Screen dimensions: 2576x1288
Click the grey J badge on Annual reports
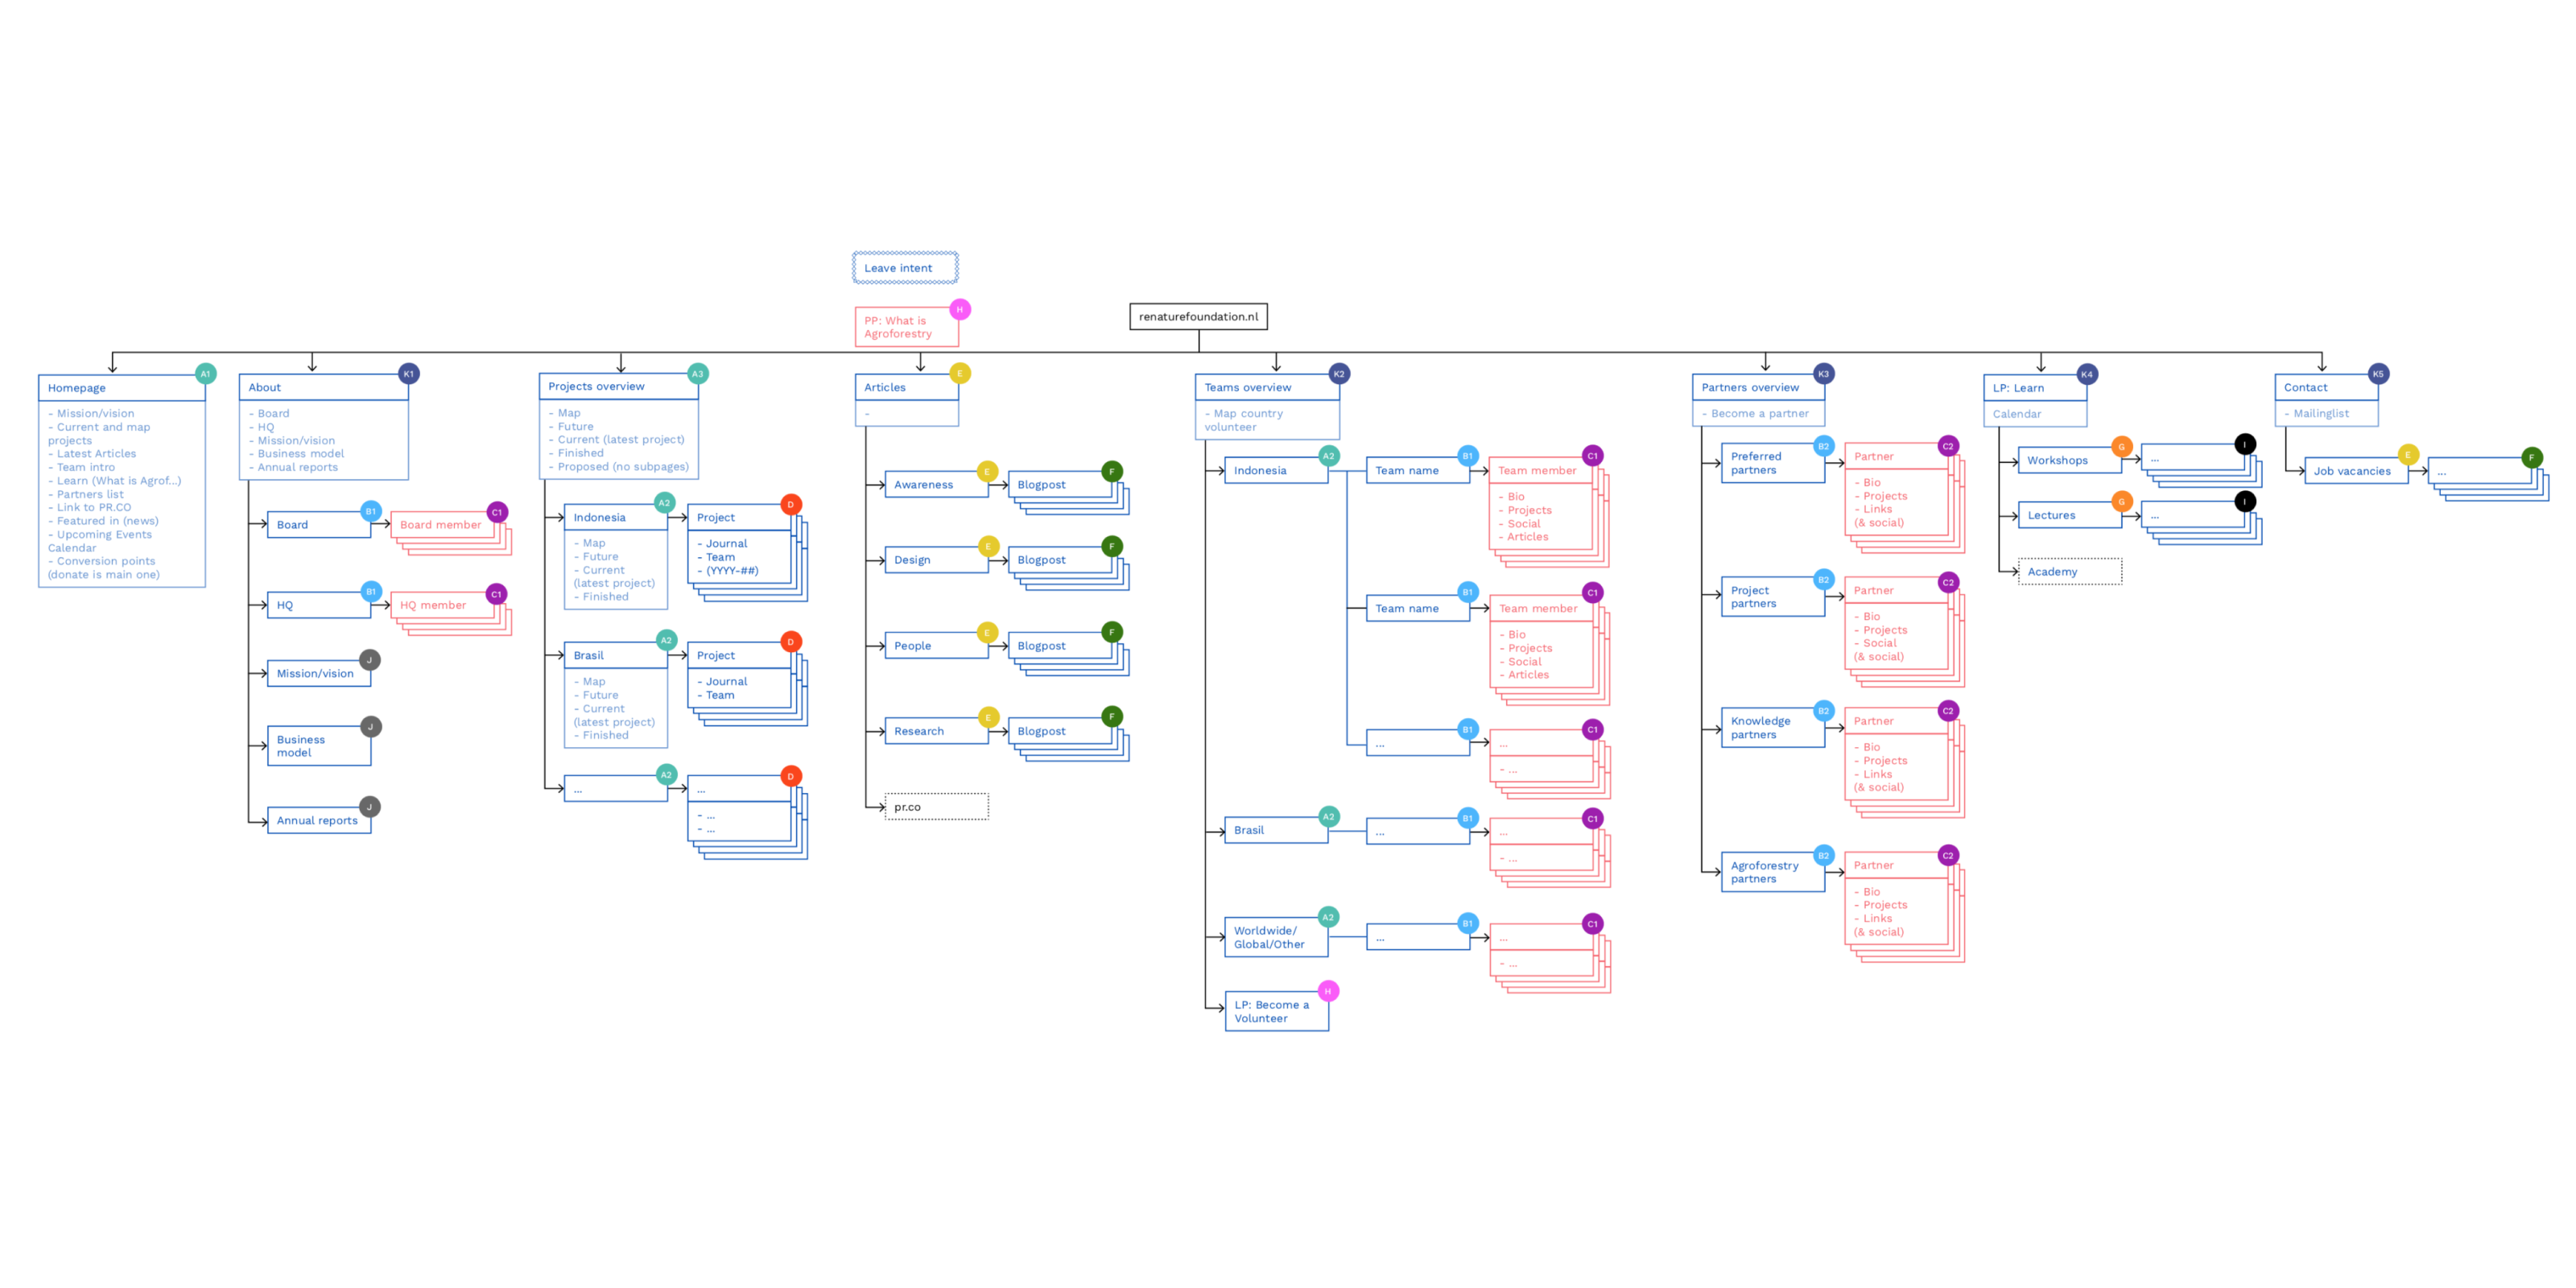click(x=370, y=807)
